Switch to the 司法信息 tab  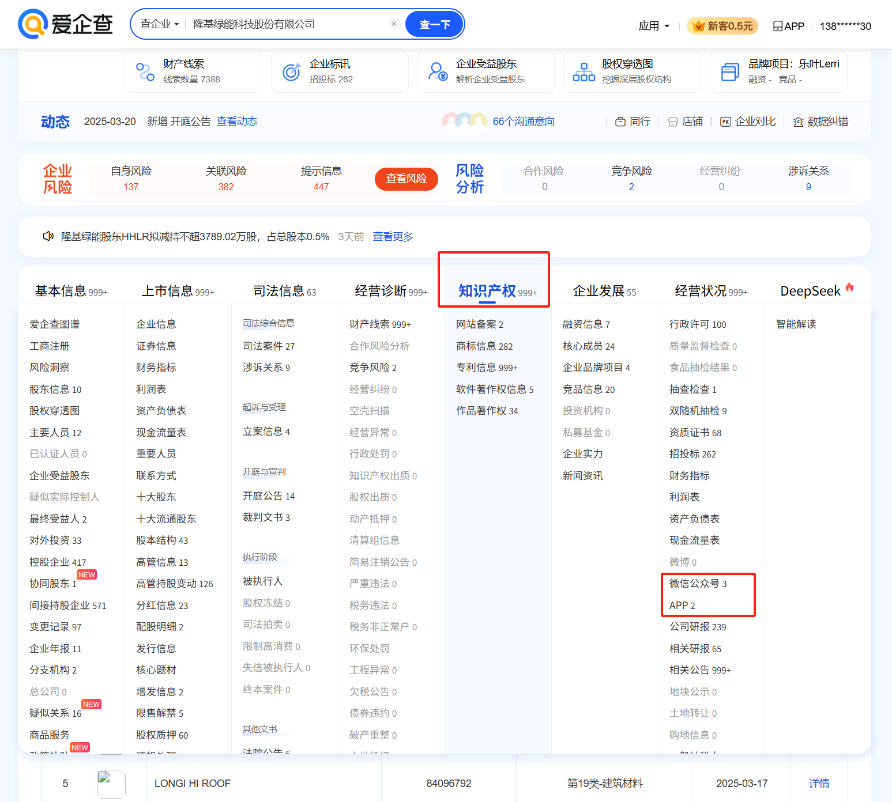(285, 291)
